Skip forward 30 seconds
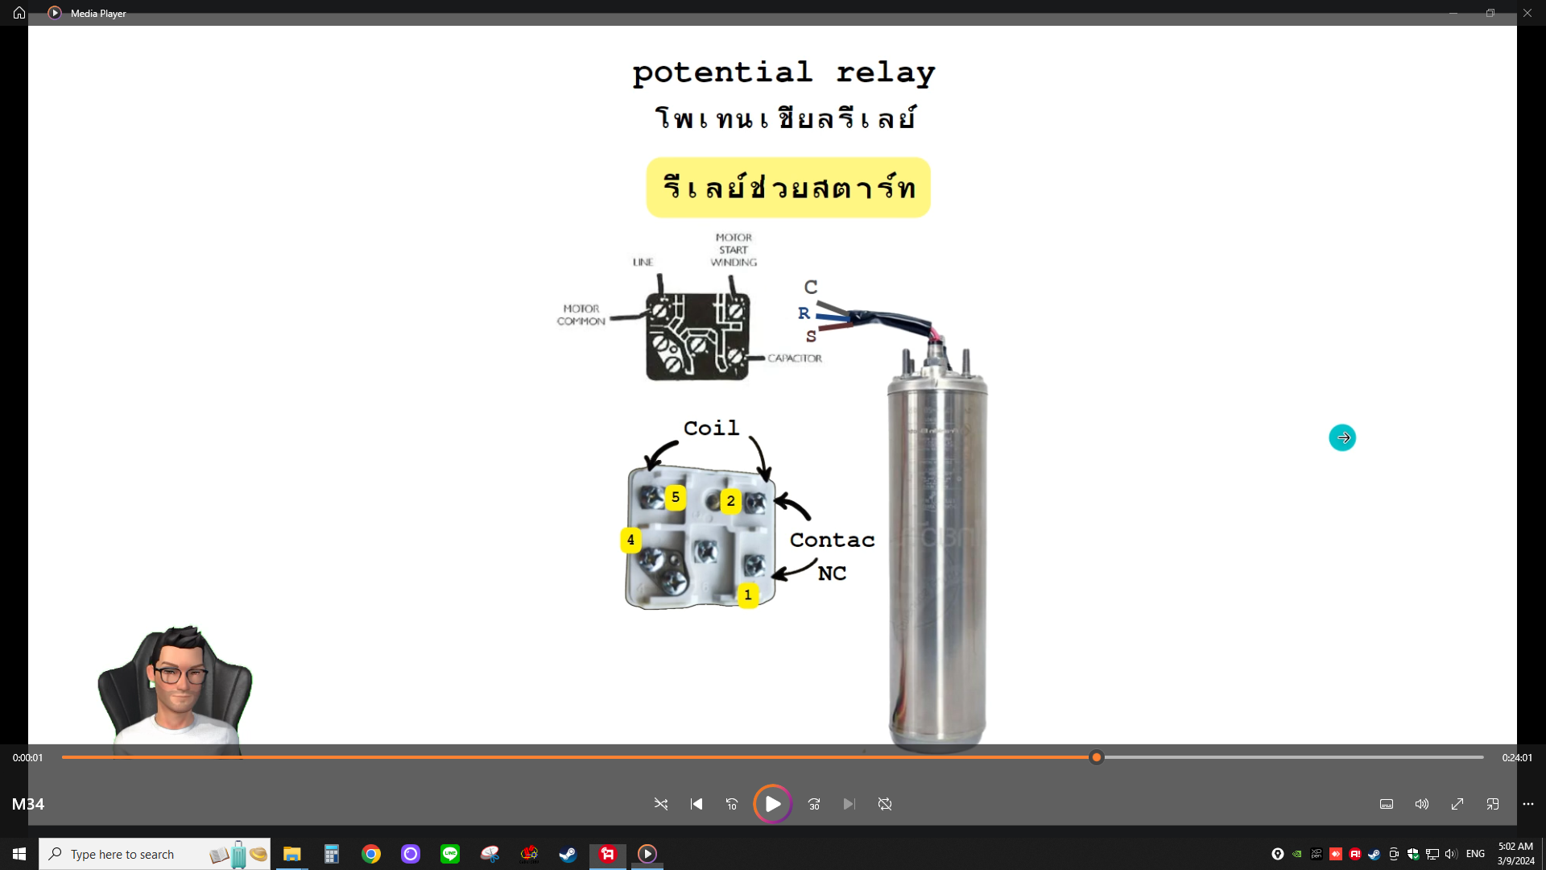Viewport: 1546px width, 870px height. click(814, 804)
